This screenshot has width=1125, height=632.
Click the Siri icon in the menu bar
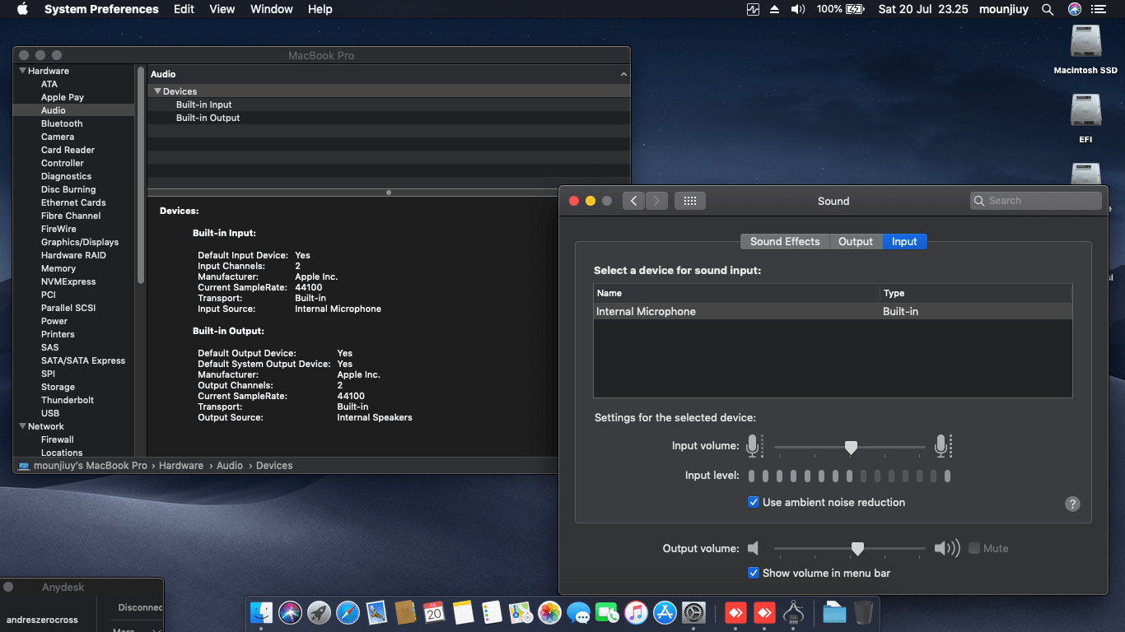(1074, 9)
